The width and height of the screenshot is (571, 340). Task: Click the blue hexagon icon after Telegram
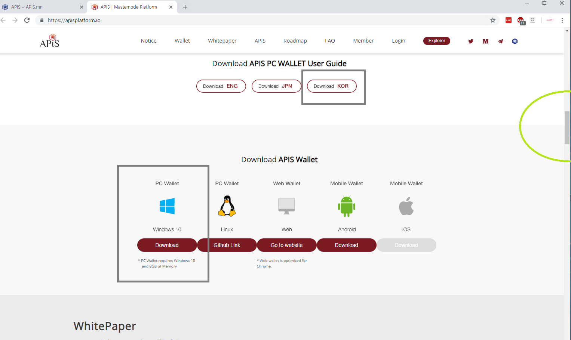click(x=515, y=41)
